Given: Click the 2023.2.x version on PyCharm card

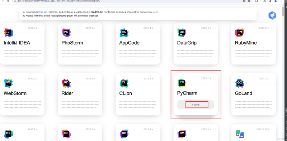Looking at the screenshot, I should (x=206, y=78).
